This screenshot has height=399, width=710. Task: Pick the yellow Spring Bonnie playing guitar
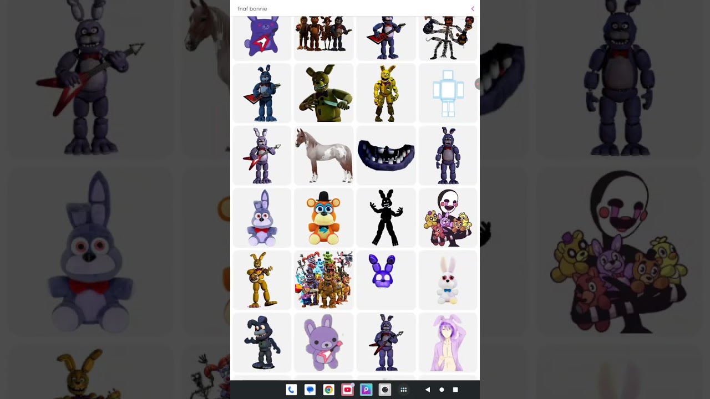tap(262, 280)
